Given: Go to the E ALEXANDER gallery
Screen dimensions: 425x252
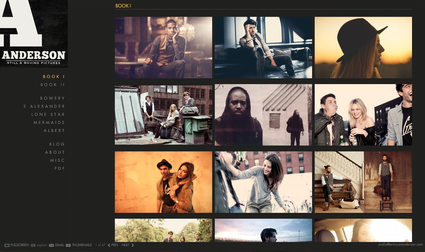Looking at the screenshot, I should tap(44, 106).
